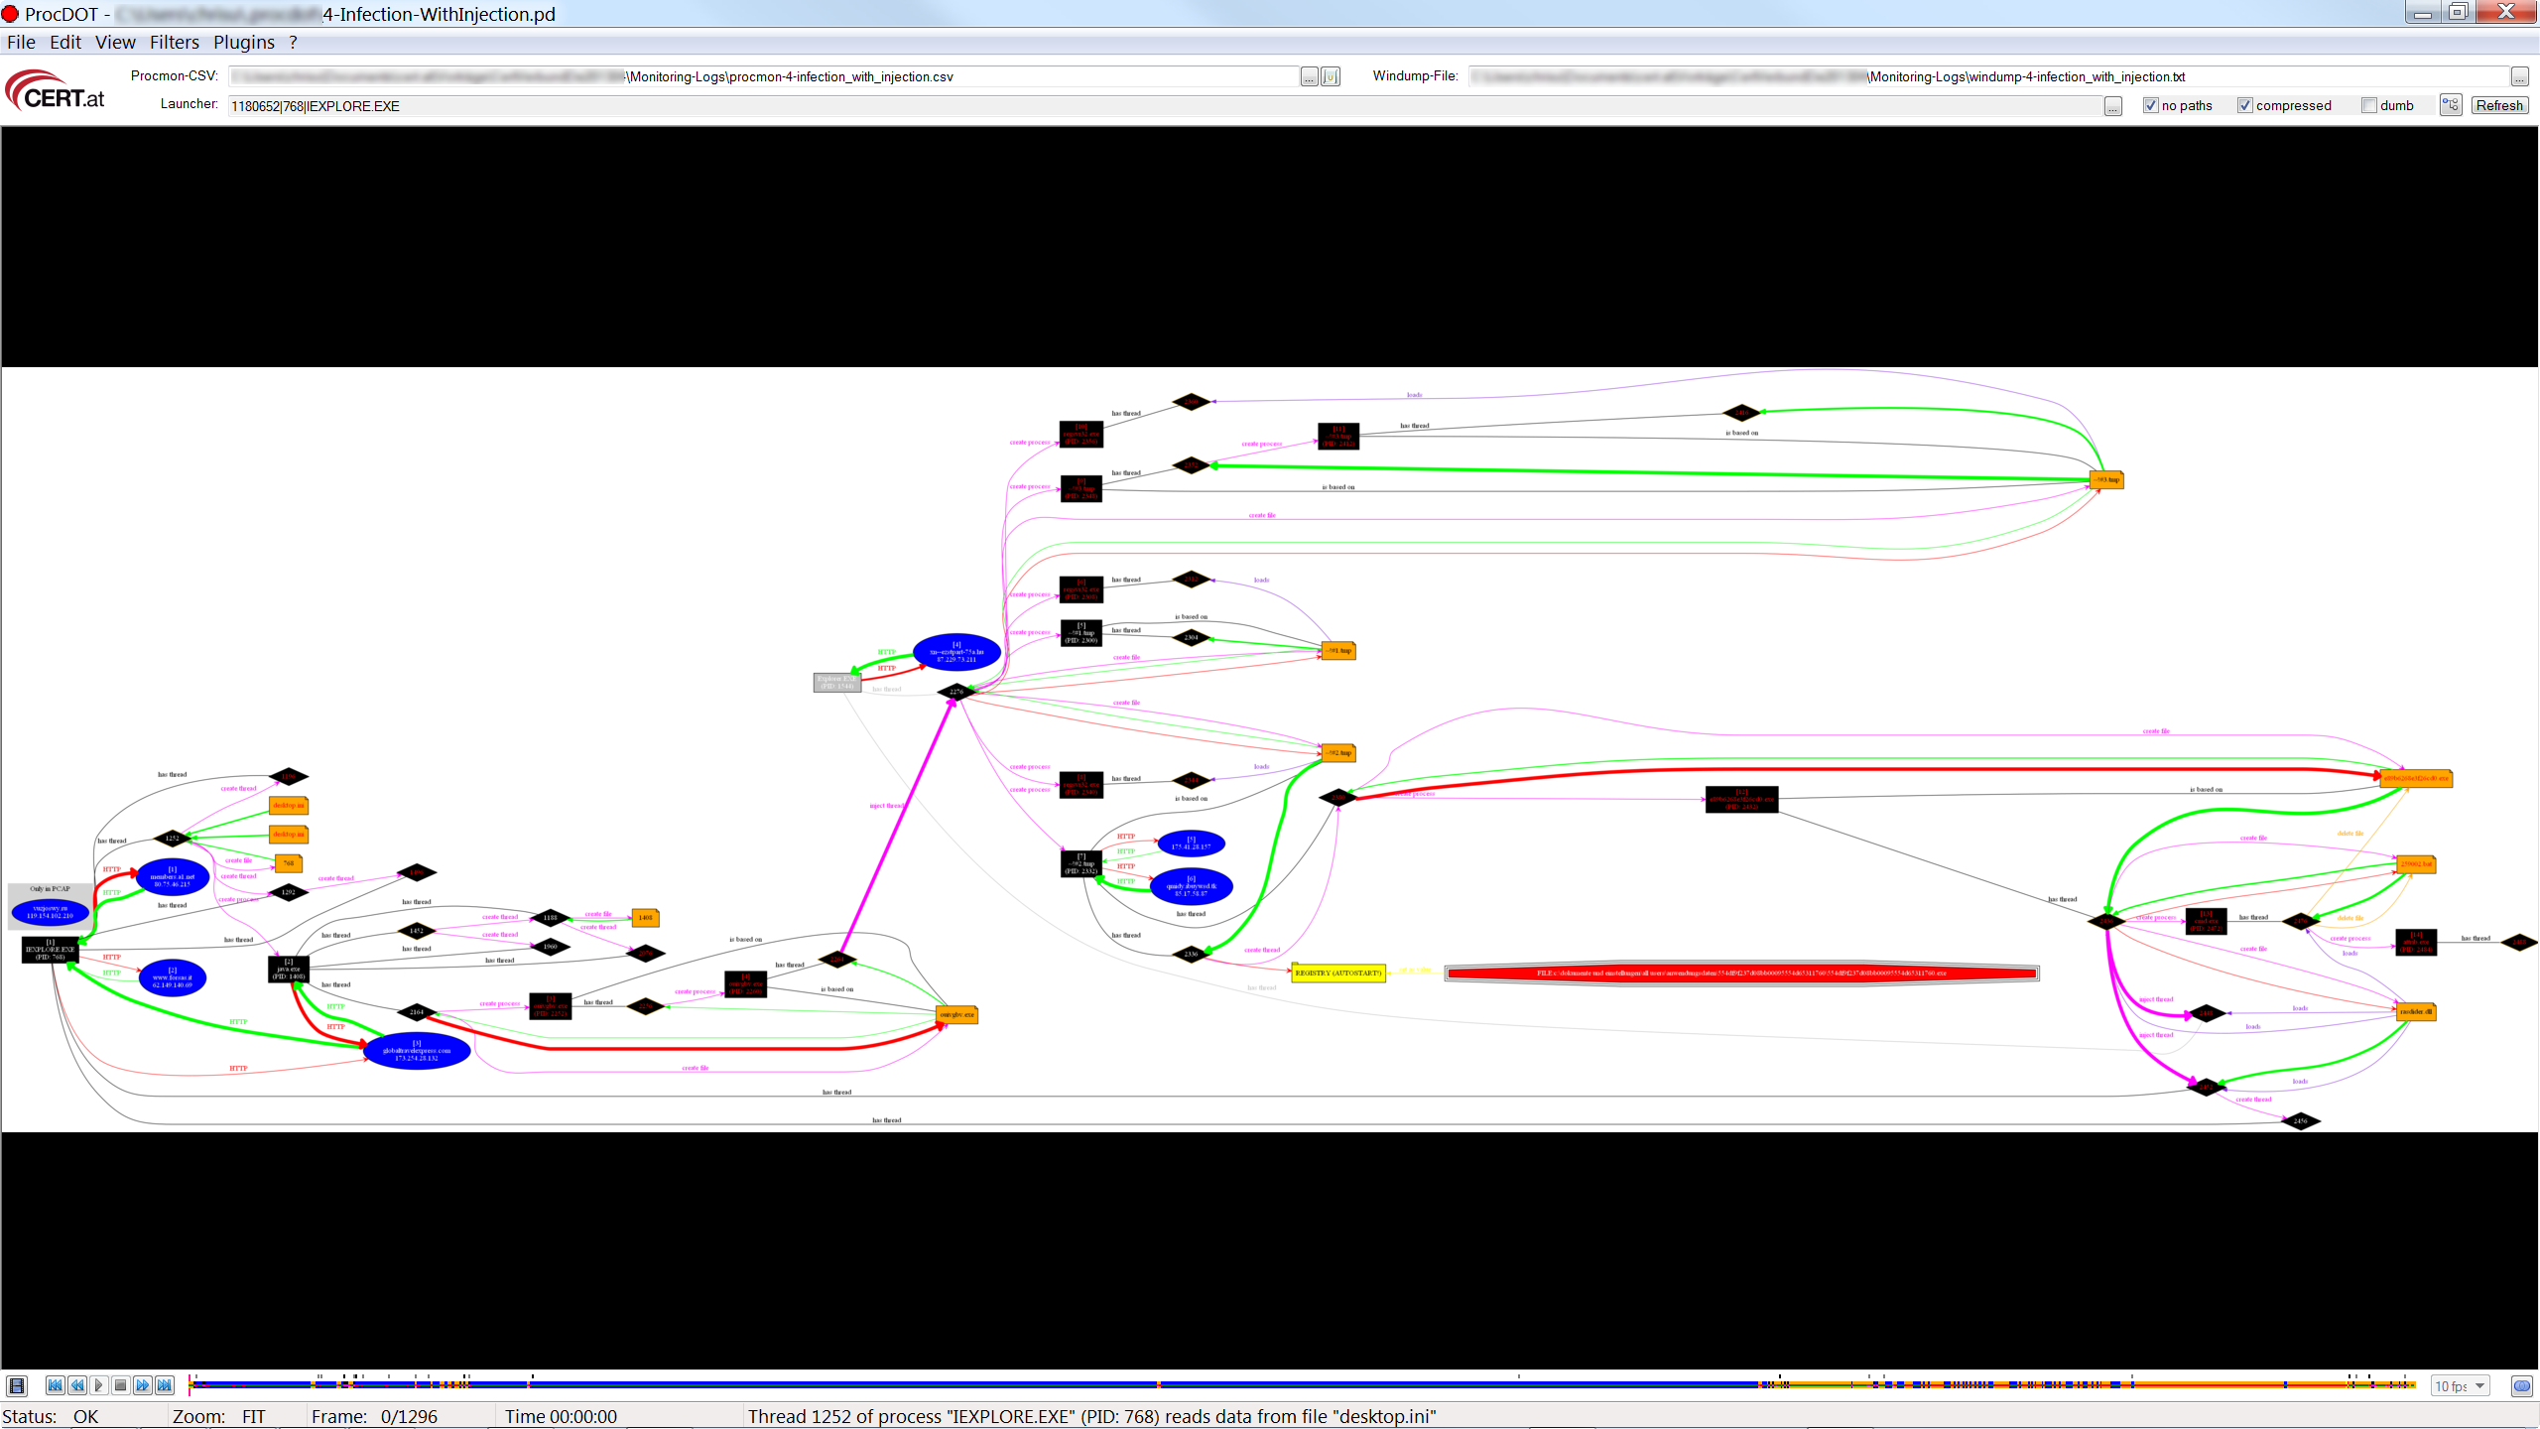
Task: Play the graph animation
Action: pos(99,1385)
